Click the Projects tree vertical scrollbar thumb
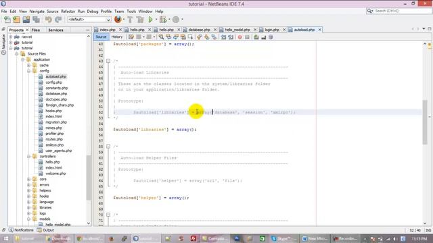This screenshot has width=433, height=243. point(89,178)
